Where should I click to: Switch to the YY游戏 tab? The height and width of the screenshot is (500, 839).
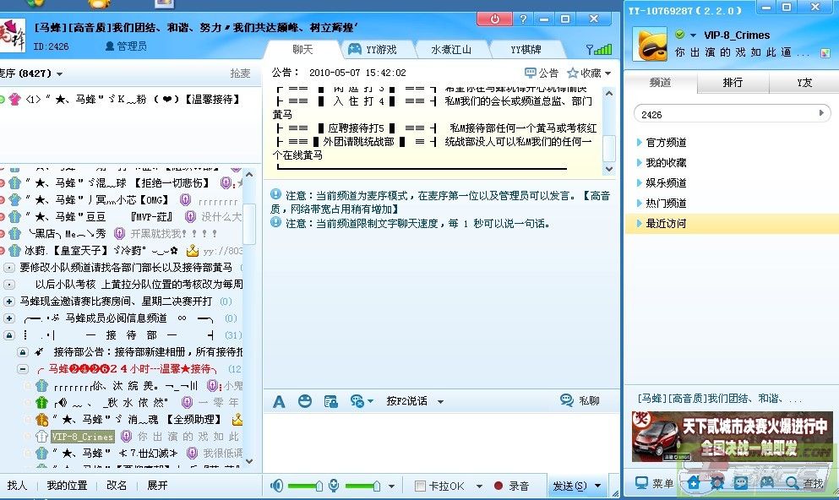[x=372, y=49]
